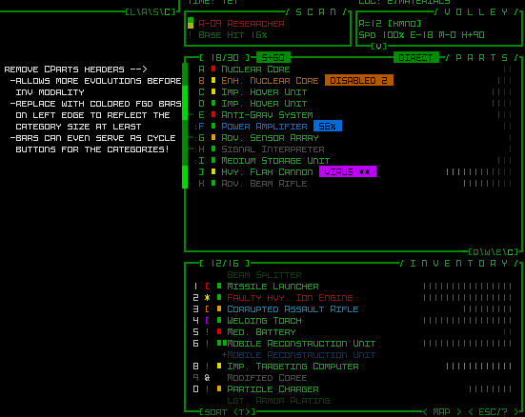The image size is (525, 417).
Task: Click the orange bracket icon of Corrupted Assault Rifle
Action: [208, 308]
